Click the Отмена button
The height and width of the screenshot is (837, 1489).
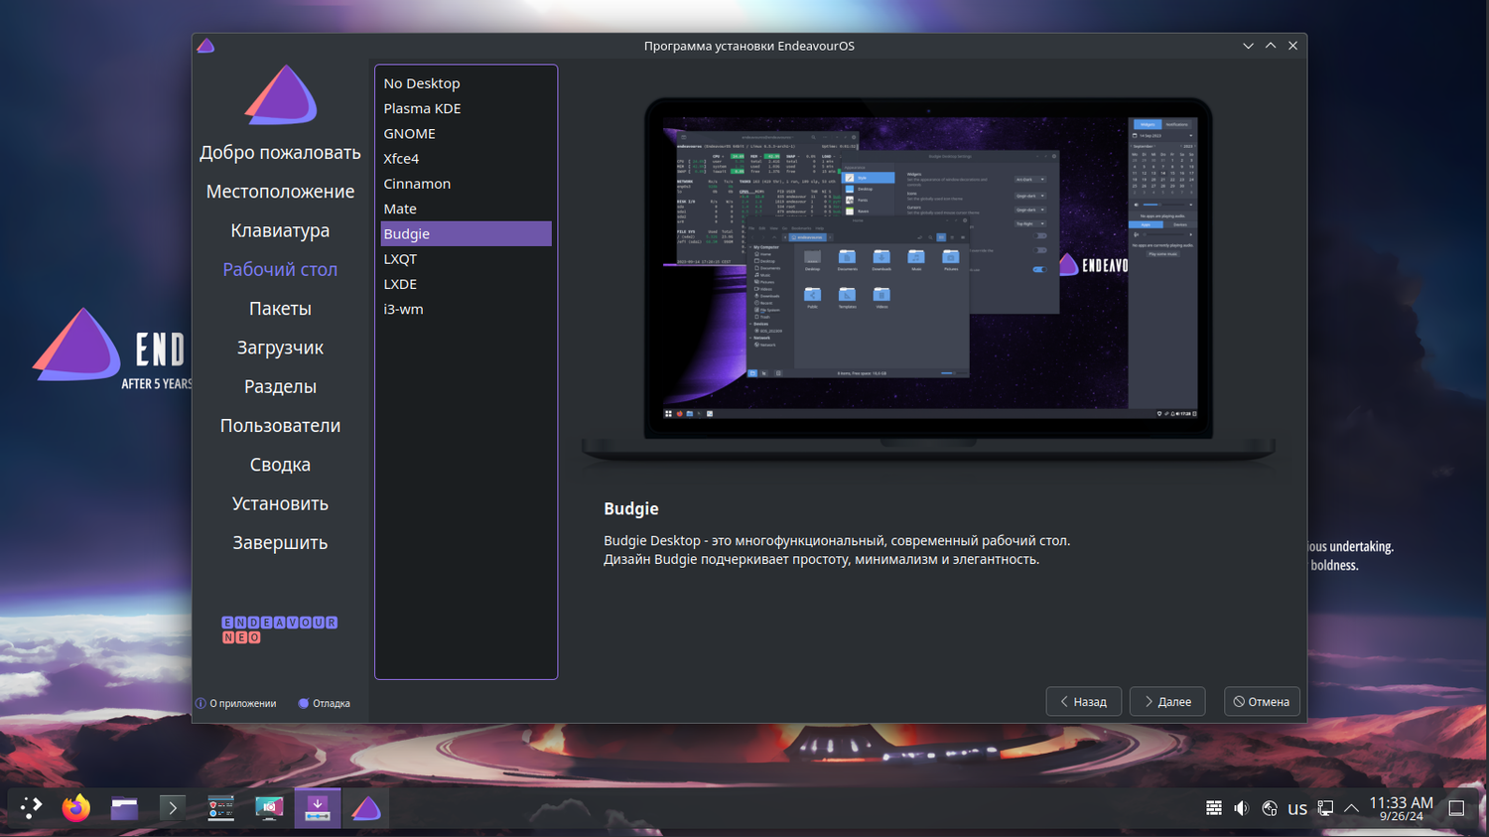click(1262, 701)
